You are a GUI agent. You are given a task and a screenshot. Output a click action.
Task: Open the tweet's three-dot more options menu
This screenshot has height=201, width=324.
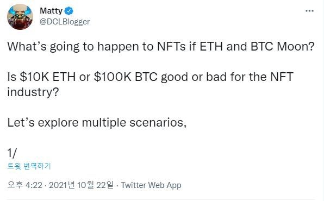[309, 11]
